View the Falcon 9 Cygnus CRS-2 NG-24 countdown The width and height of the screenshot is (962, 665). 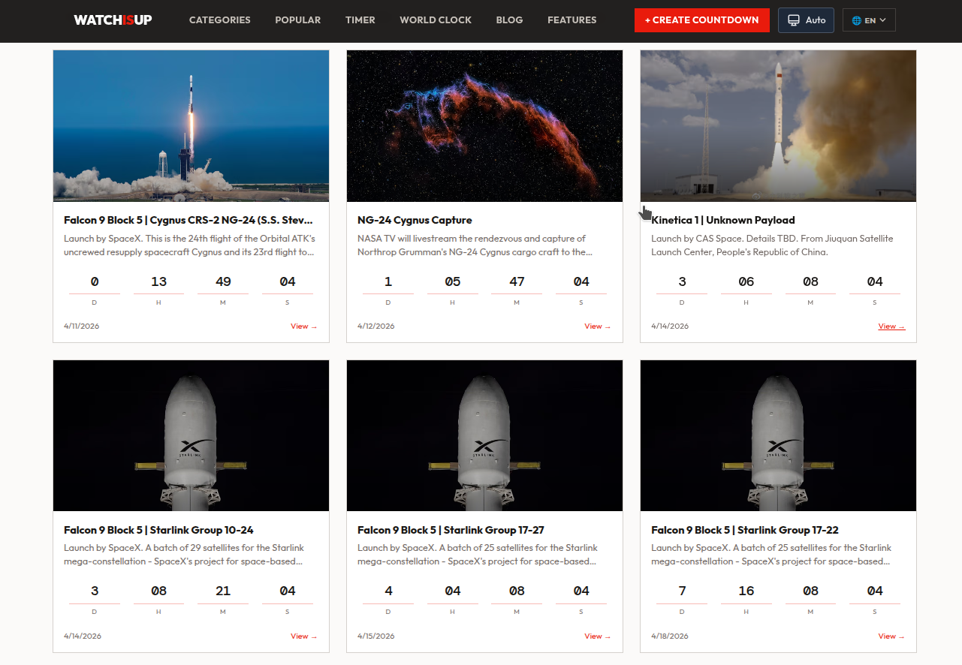pyautogui.click(x=304, y=326)
